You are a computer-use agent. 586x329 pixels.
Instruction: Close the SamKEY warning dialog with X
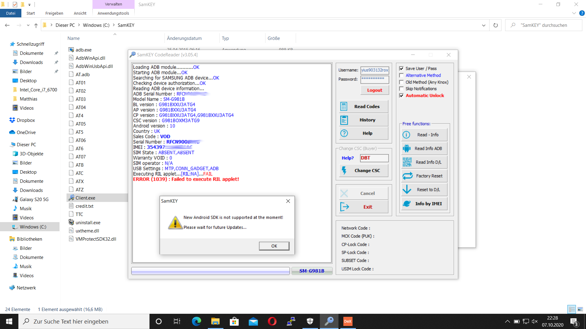click(x=288, y=201)
